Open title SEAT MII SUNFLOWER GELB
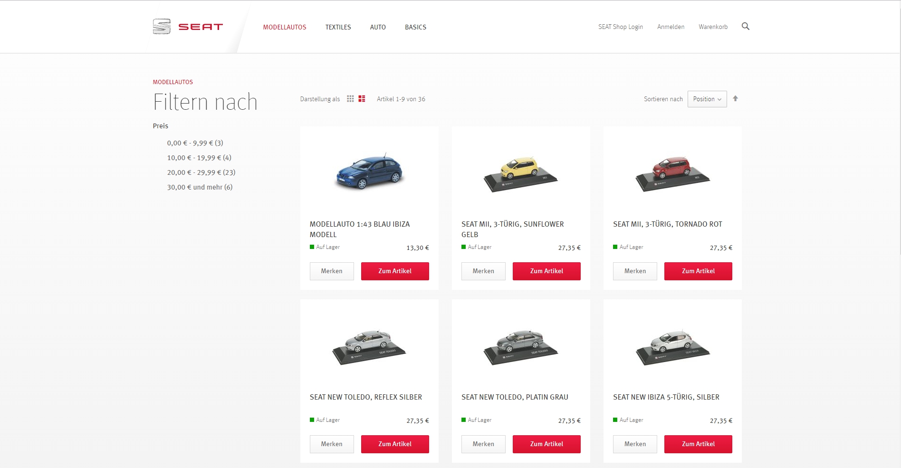The image size is (901, 468). pos(512,229)
